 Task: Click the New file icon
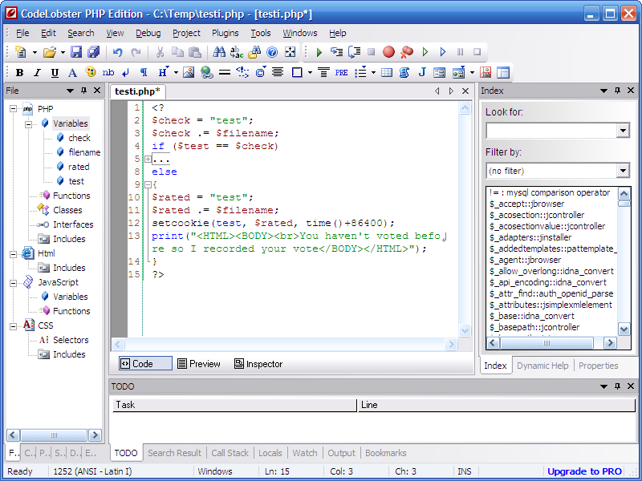(x=20, y=52)
